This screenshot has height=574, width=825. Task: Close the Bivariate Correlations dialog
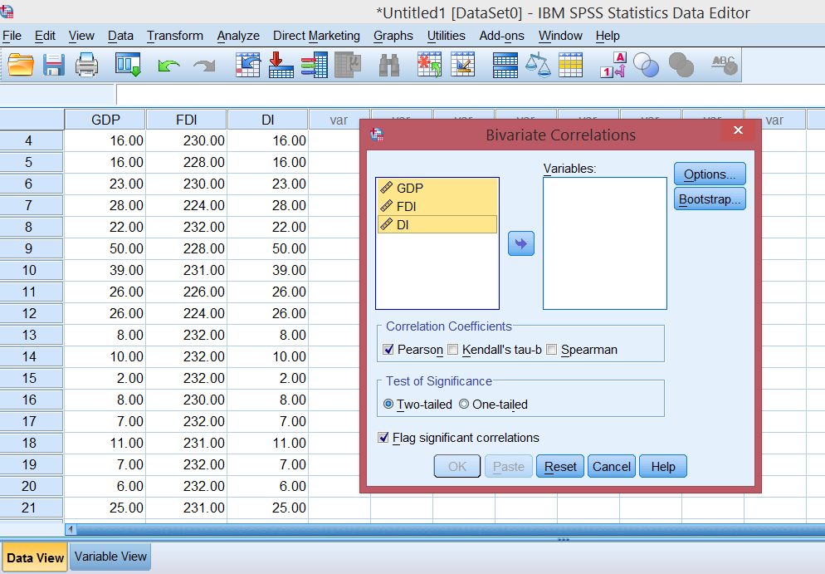738,130
